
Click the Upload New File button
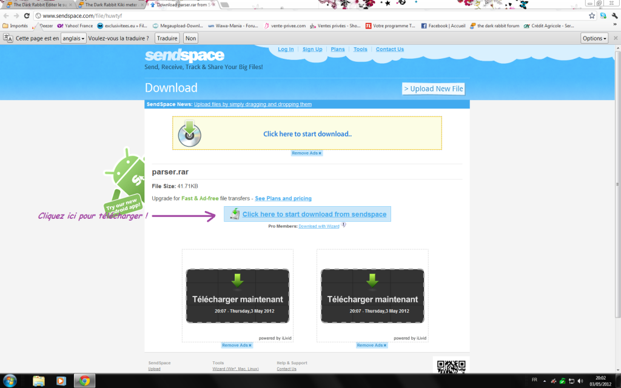pos(433,89)
